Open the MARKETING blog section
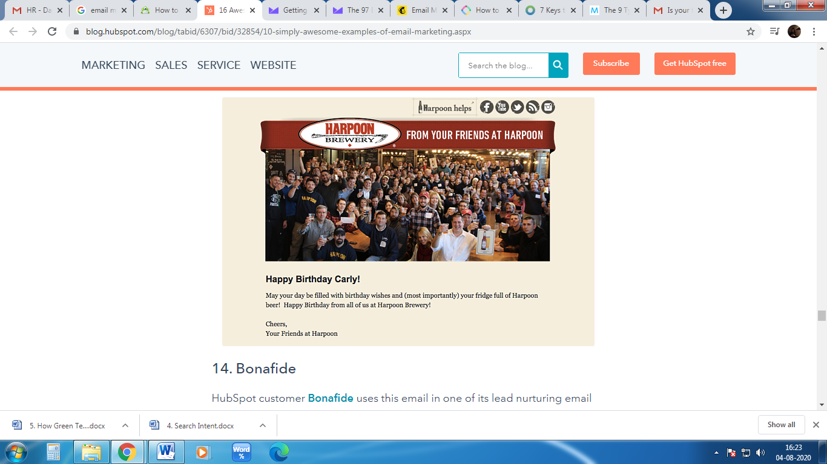Image resolution: width=827 pixels, height=464 pixels. [113, 65]
